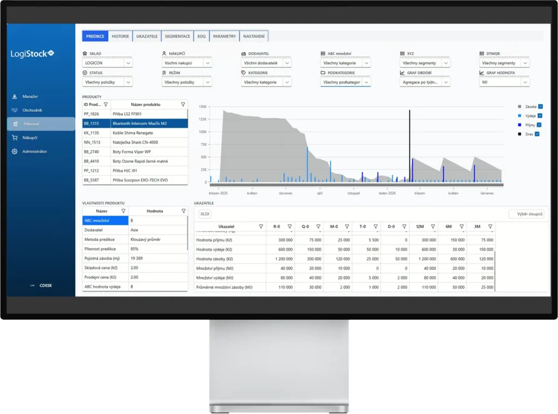Open Administrátor gear icon in sidebar
This screenshot has width=558, height=414.
tap(15, 151)
